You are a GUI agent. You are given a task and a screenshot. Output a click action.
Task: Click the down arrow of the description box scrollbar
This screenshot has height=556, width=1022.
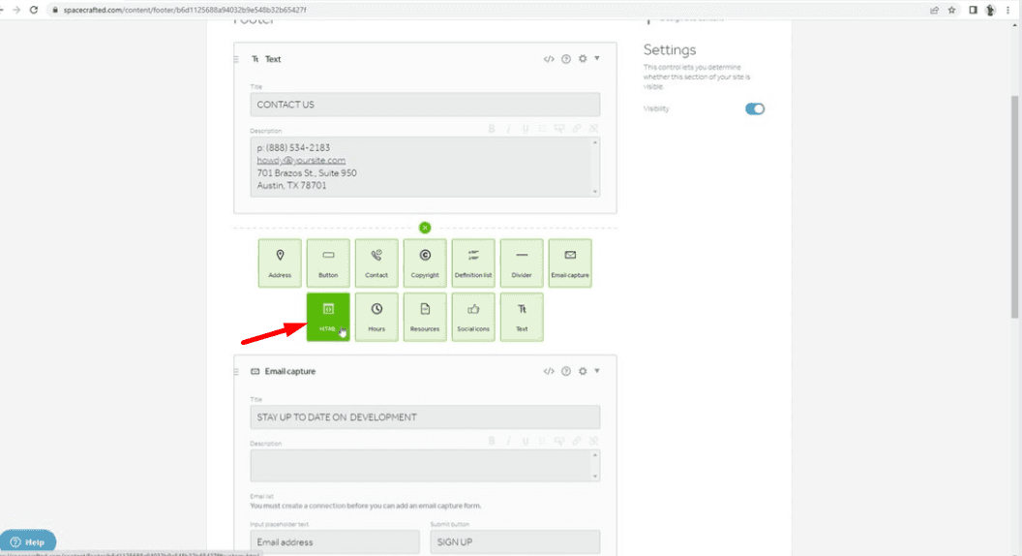click(x=594, y=192)
